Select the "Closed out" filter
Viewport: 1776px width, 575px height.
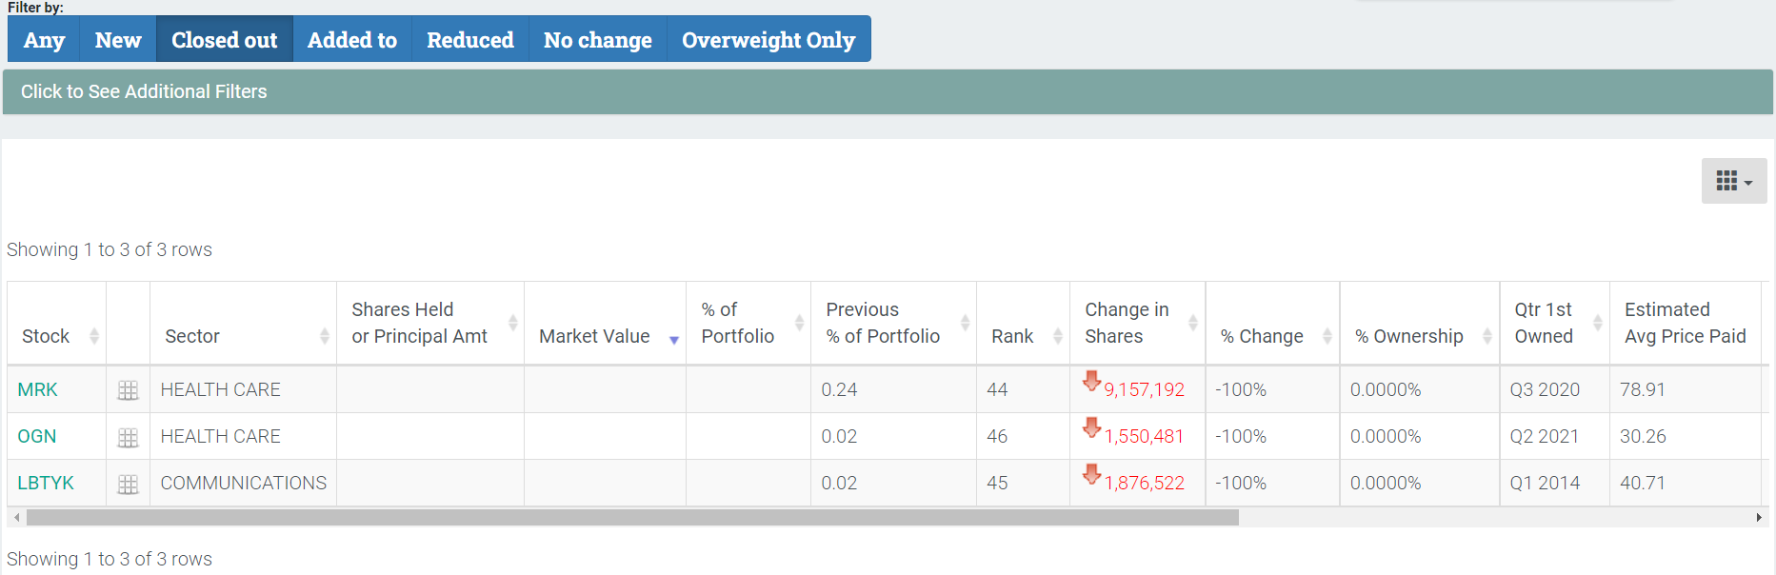(x=224, y=40)
